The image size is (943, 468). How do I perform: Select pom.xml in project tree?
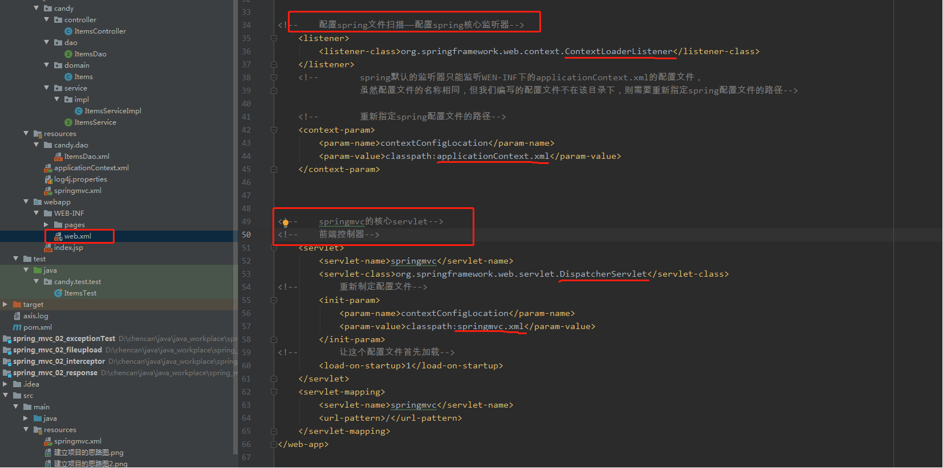(38, 327)
